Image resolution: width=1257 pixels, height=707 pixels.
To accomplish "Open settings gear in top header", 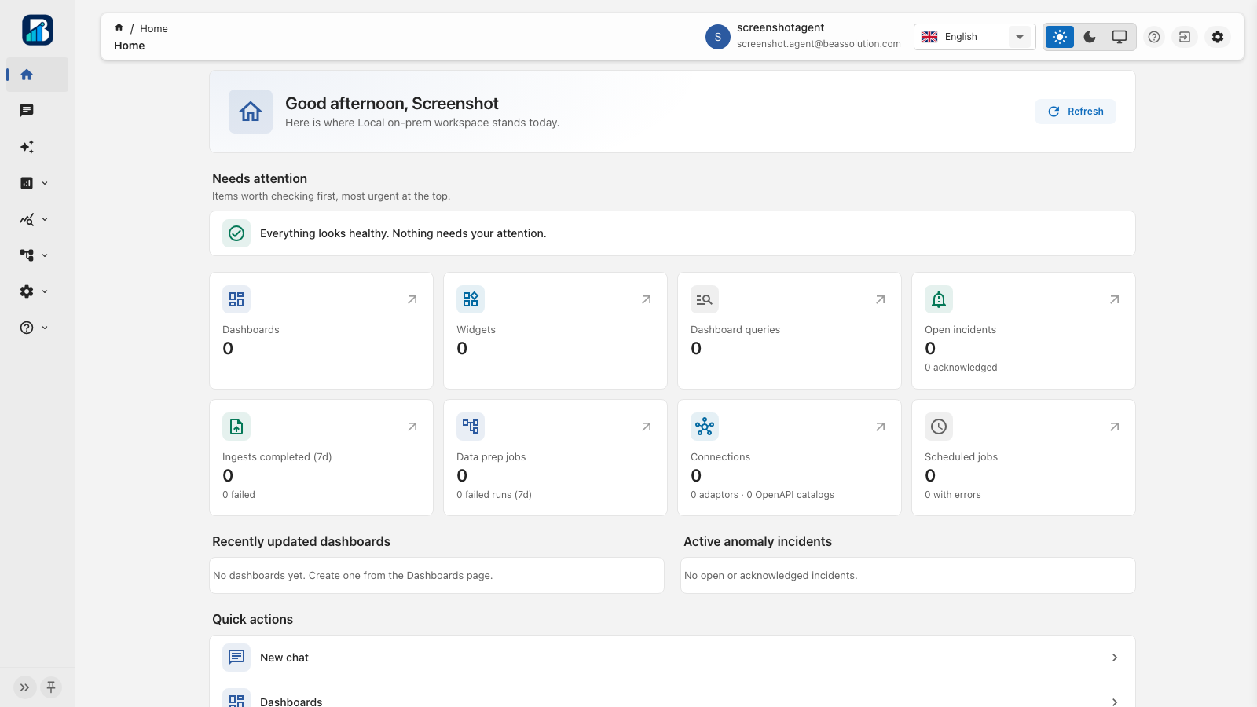I will point(1218,37).
